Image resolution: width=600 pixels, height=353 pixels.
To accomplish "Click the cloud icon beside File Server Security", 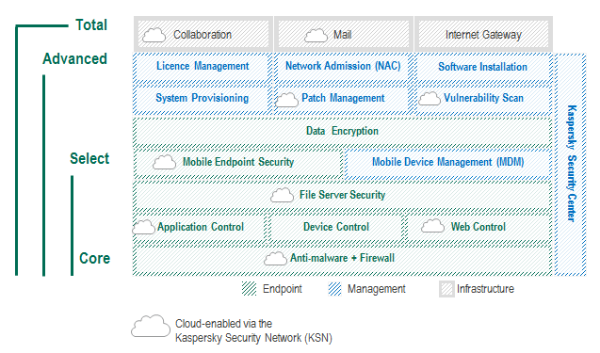I will 282,195.
